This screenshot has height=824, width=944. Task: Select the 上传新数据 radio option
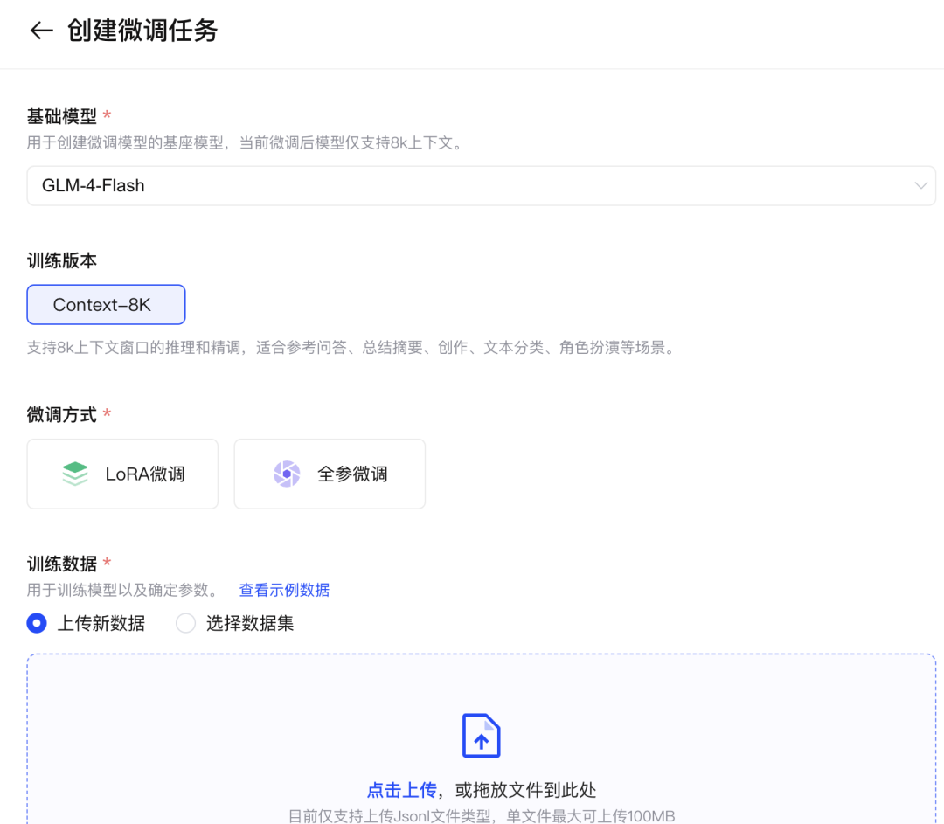tap(37, 623)
